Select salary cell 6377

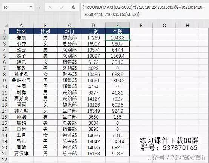(93, 93)
